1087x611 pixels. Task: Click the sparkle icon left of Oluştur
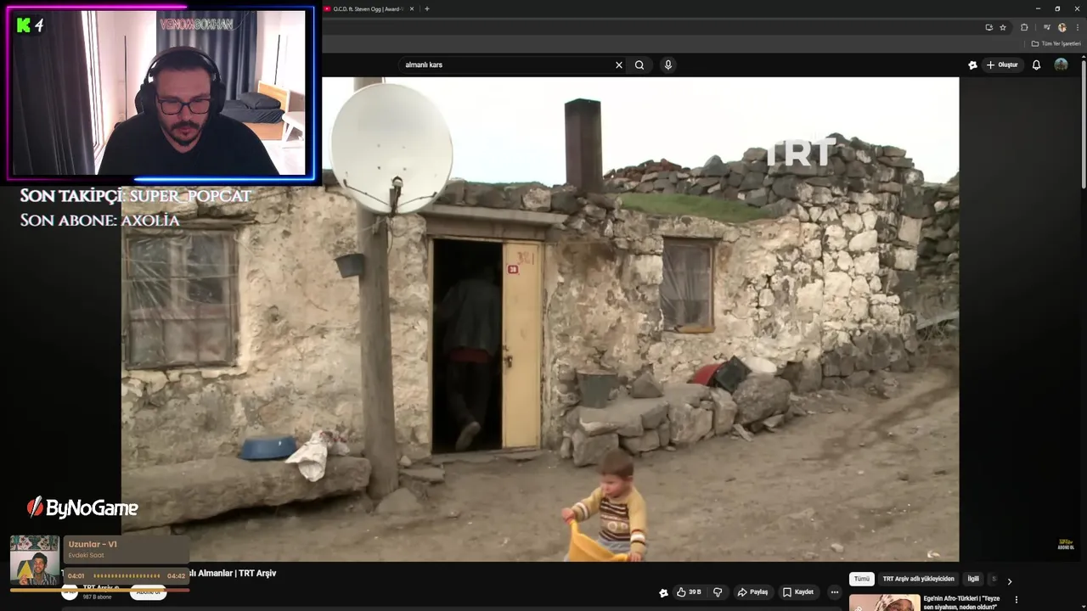[x=972, y=65]
